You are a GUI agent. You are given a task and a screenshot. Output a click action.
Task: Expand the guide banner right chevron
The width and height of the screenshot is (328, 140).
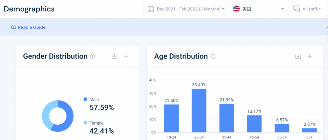point(327,27)
